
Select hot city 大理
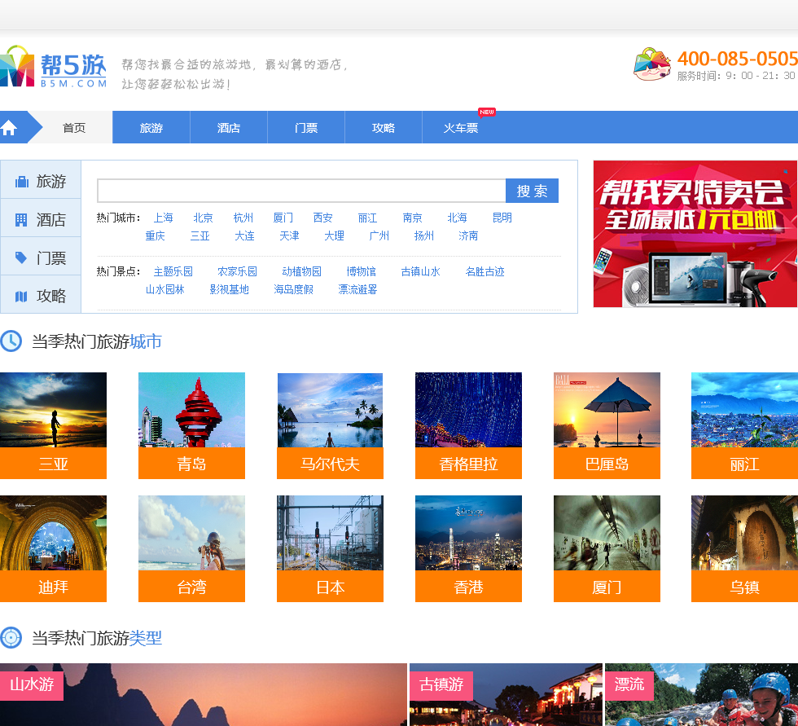point(335,235)
